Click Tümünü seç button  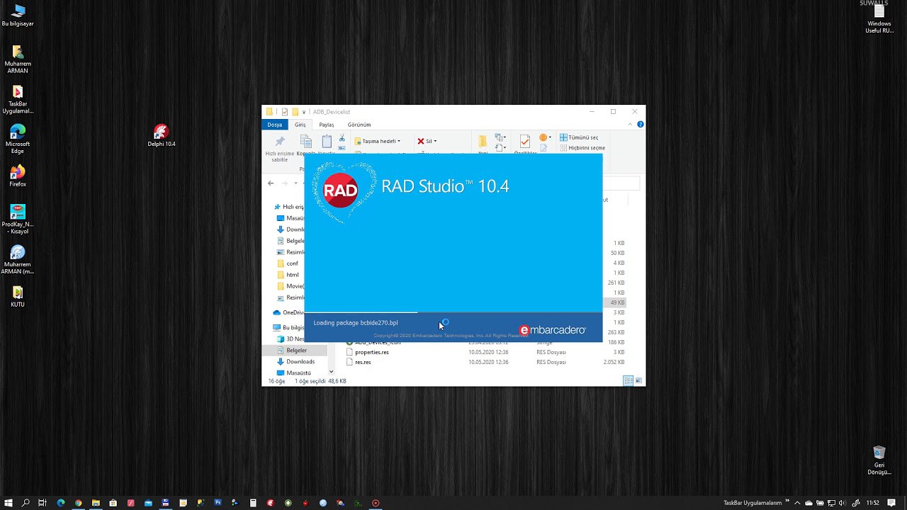[x=579, y=137]
